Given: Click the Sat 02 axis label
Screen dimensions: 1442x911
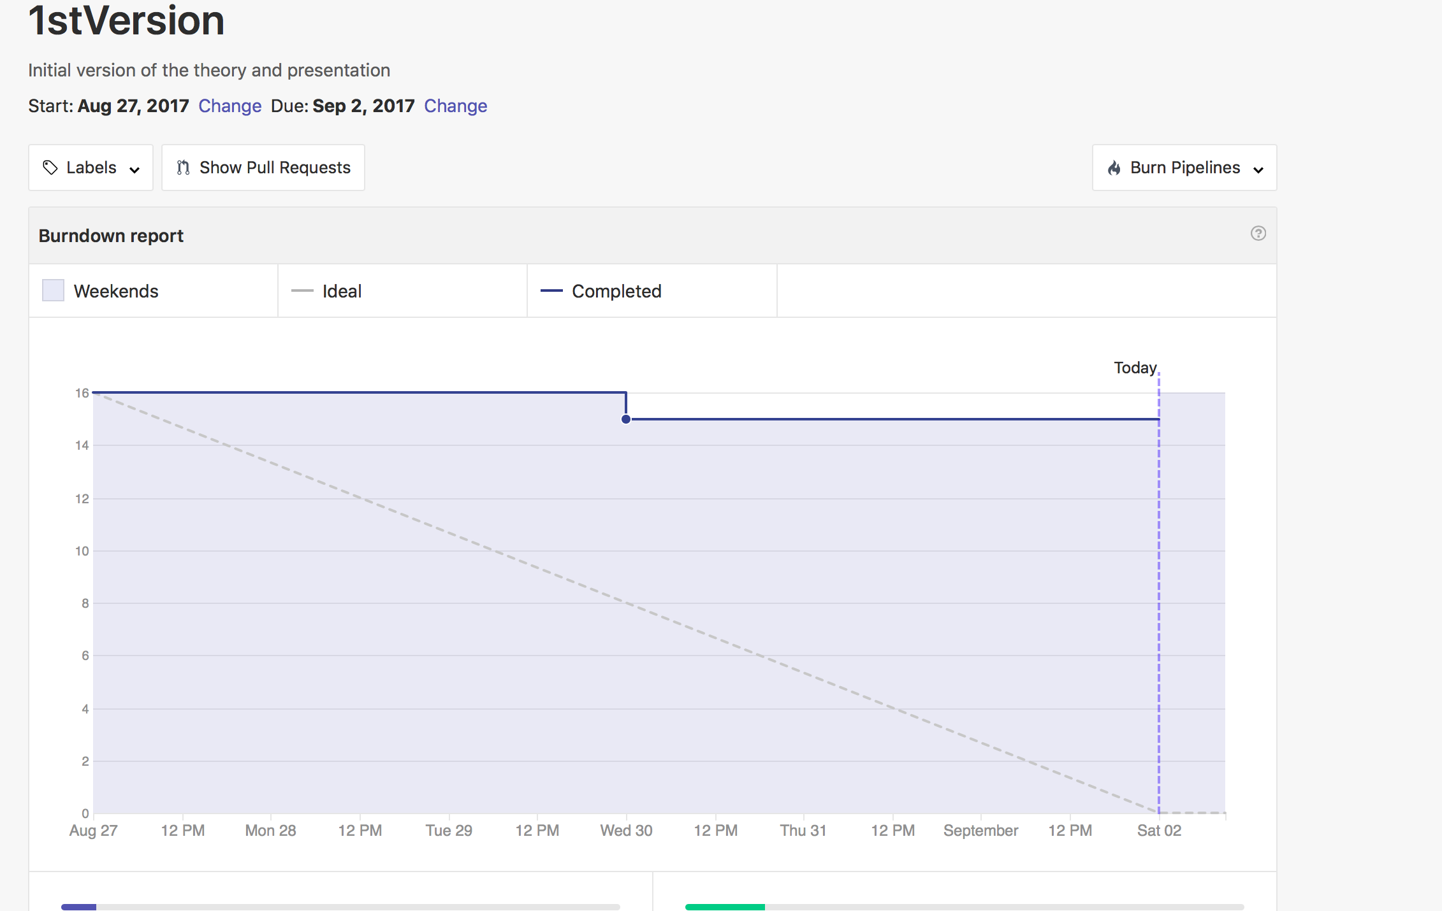Looking at the screenshot, I should 1159,831.
